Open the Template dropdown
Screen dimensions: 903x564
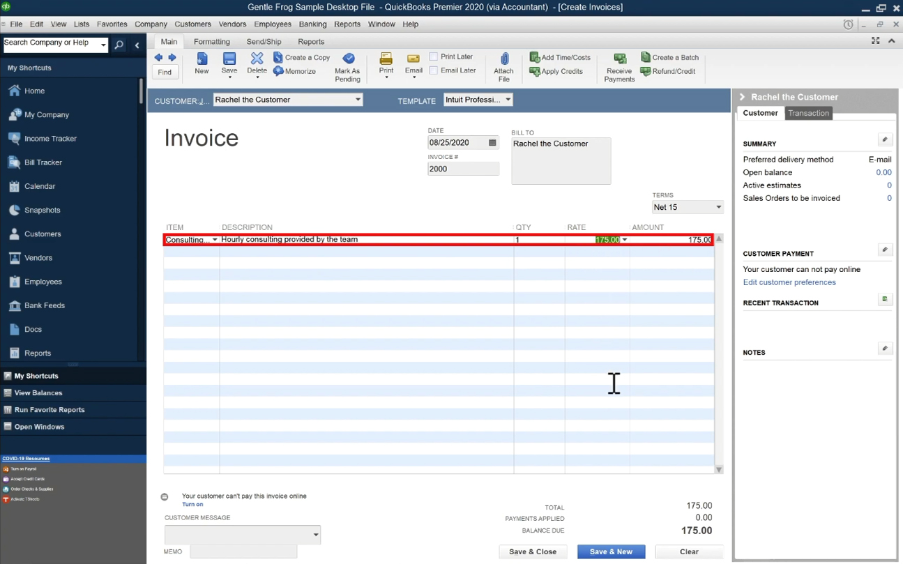(508, 100)
